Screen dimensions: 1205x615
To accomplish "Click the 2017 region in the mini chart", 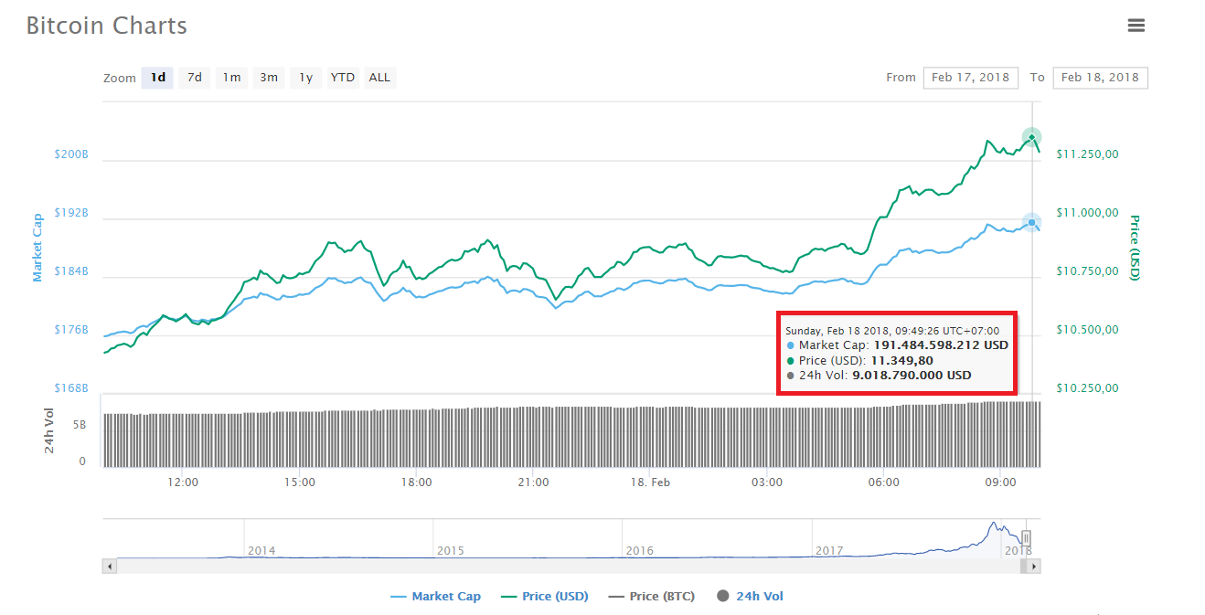I will [827, 550].
